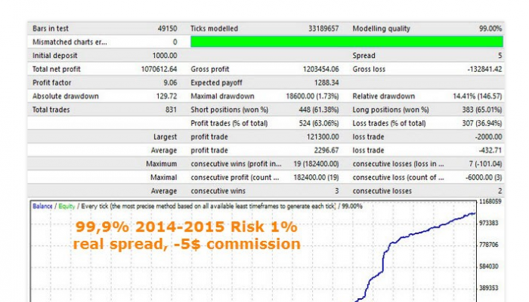Screen dimensions: 529x302
Task: Select Loss trades value 307 (36.94%)
Action: point(482,123)
